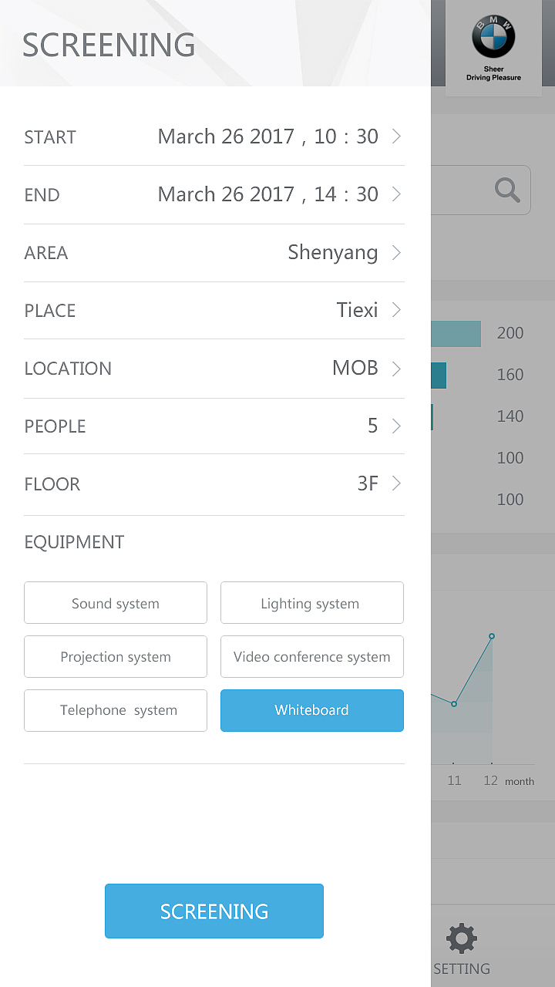
Task: Expand the AREA Shenyang chevron
Action: click(396, 252)
